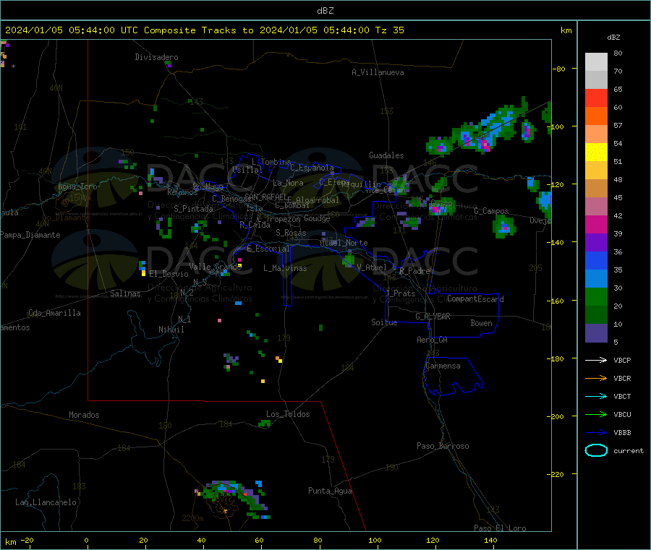651x550 pixels.
Task: Click the Punta_Agua location label
Action: pyautogui.click(x=330, y=491)
